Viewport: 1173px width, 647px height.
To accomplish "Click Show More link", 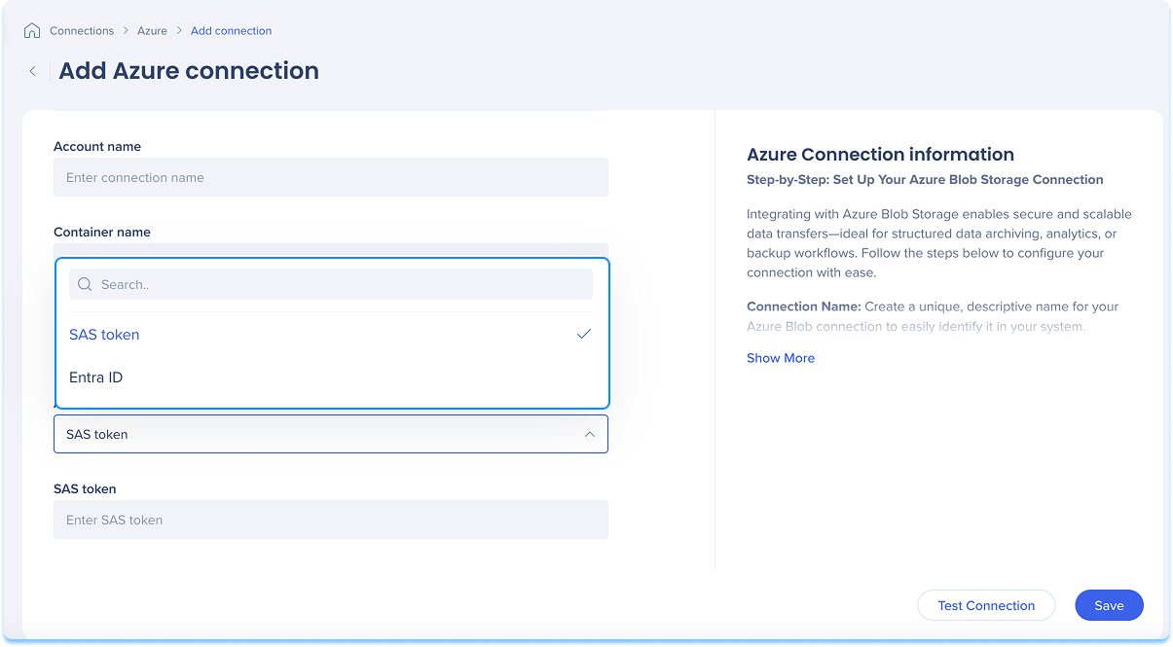I will (x=781, y=358).
